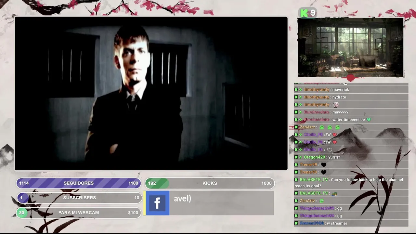Click the emote timothyrandy posted
The width and height of the screenshot is (416, 234).
click(x=336, y=105)
